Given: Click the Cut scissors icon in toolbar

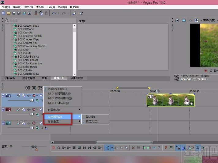Looking at the screenshot, I should pos(36,13).
